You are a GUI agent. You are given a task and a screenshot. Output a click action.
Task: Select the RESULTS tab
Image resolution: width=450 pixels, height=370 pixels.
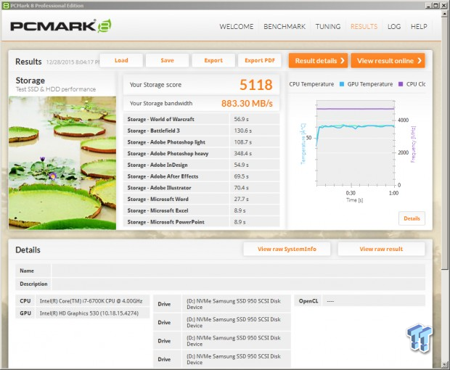point(364,26)
